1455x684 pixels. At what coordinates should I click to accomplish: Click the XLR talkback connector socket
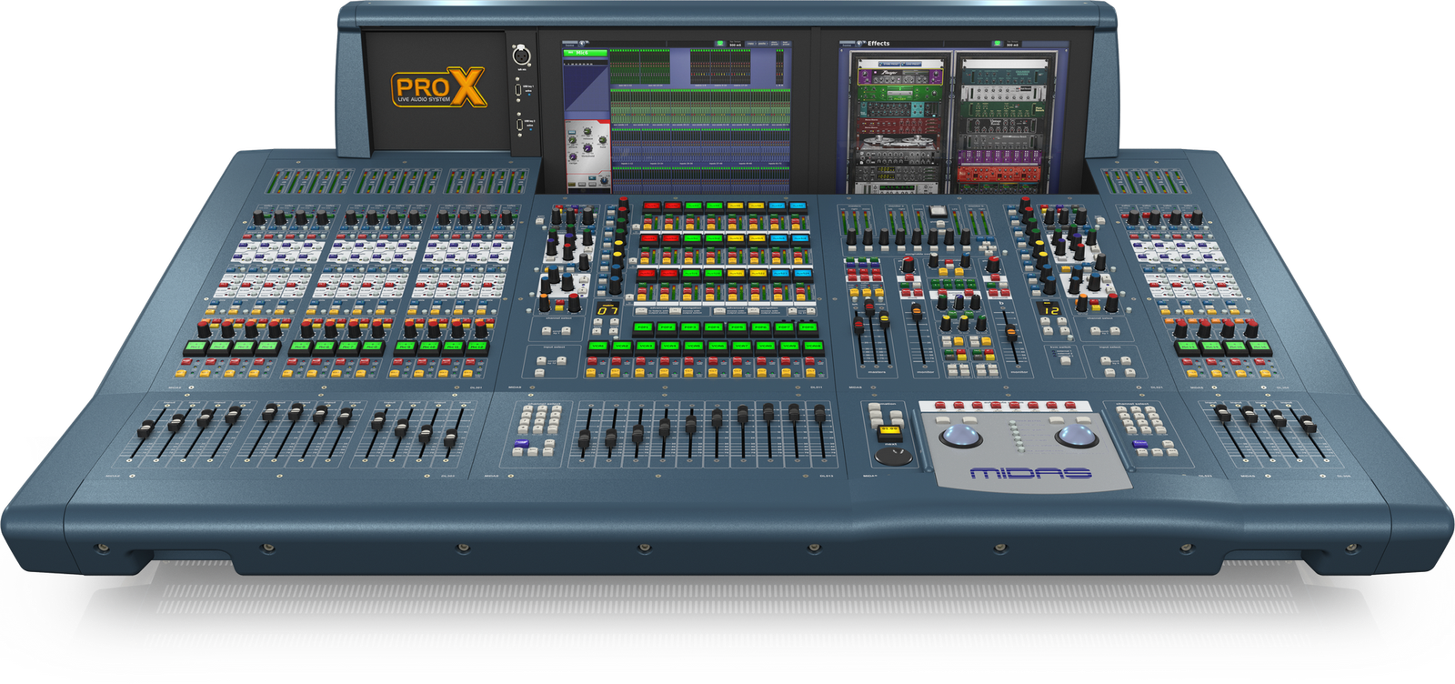coord(522,55)
